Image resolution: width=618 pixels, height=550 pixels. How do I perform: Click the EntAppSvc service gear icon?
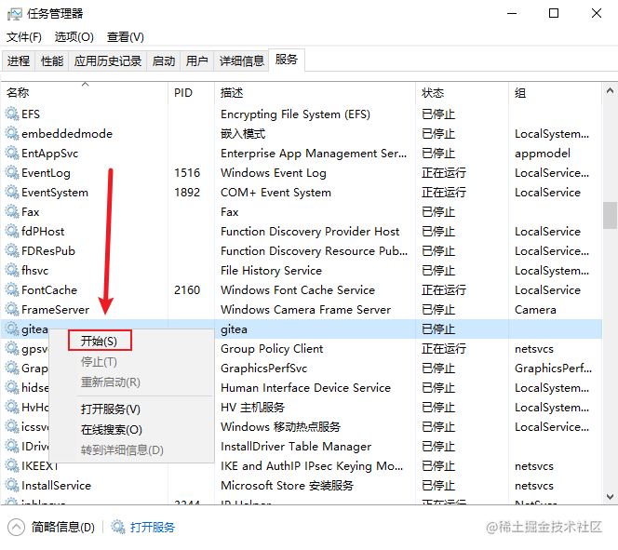pos(12,153)
